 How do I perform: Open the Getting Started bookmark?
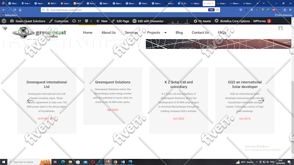(x=10, y=15)
